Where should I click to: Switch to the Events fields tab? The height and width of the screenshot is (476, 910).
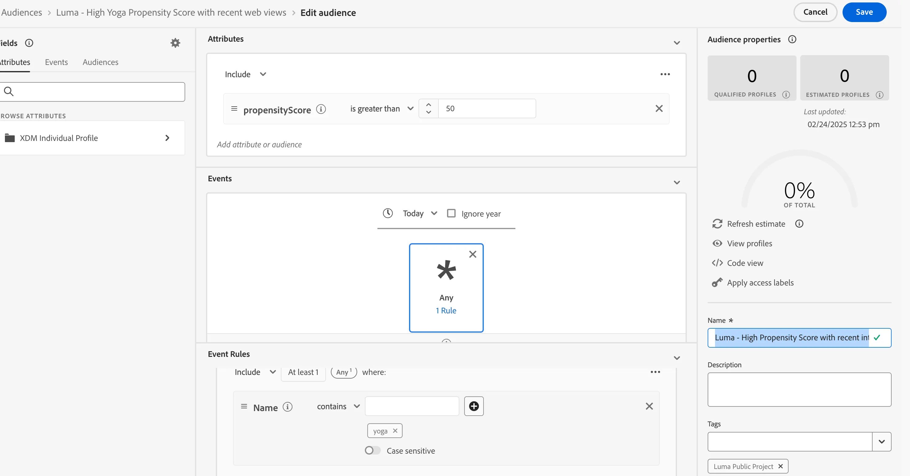coord(56,62)
